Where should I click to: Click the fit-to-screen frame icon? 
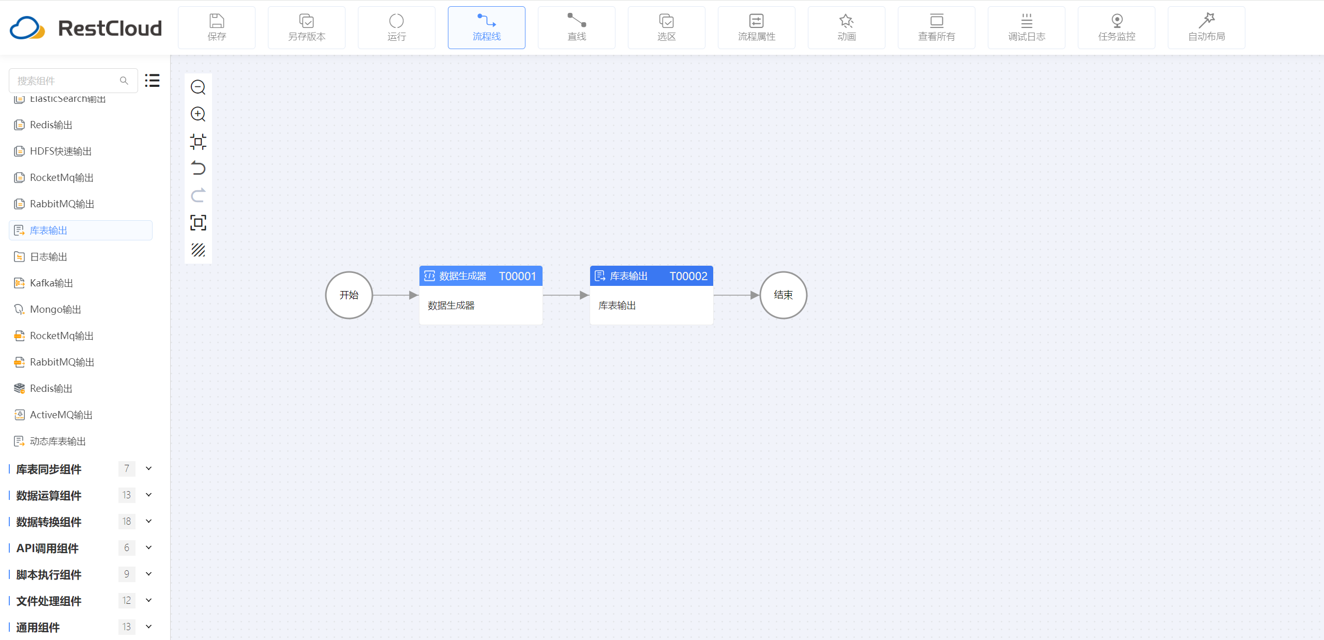(x=198, y=223)
